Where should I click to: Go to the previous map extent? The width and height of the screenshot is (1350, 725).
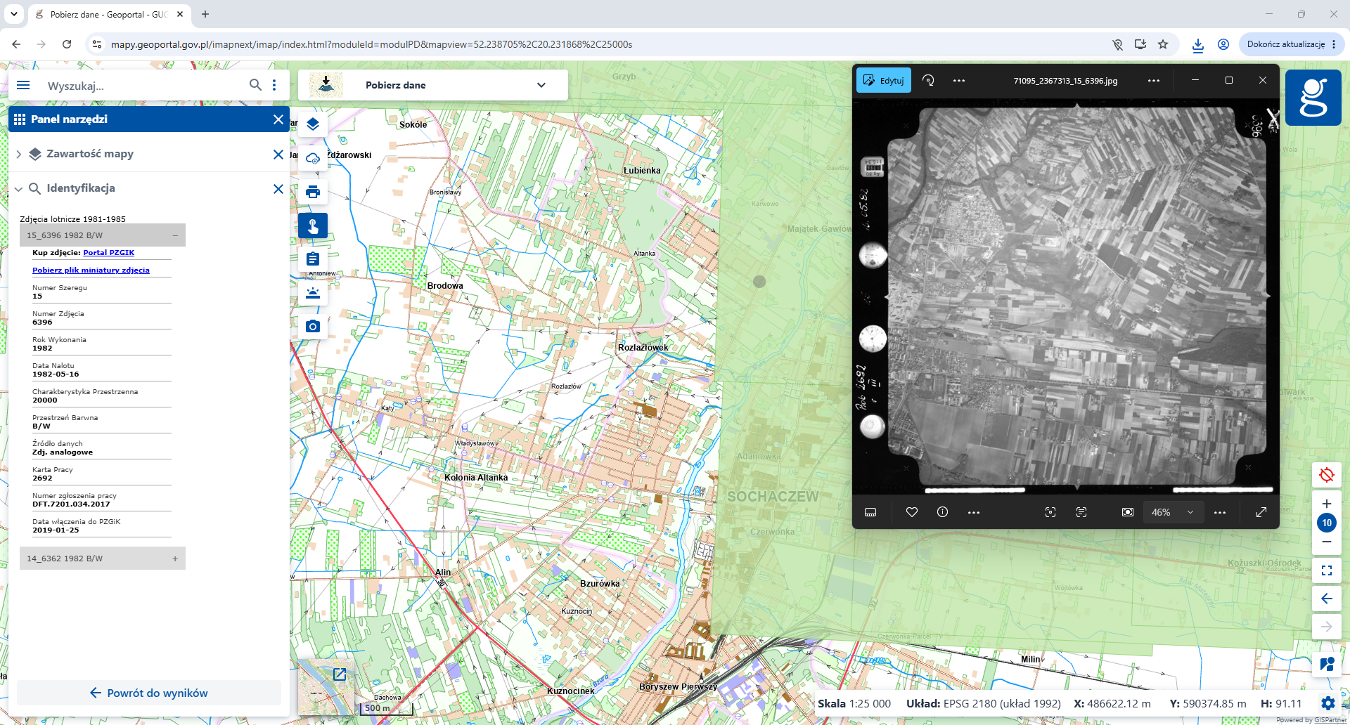tap(1327, 599)
